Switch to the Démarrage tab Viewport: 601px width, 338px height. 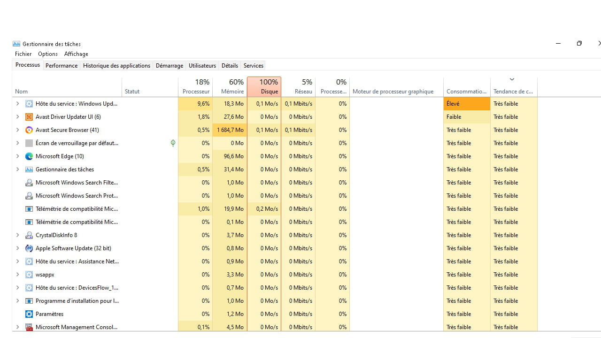[170, 66]
